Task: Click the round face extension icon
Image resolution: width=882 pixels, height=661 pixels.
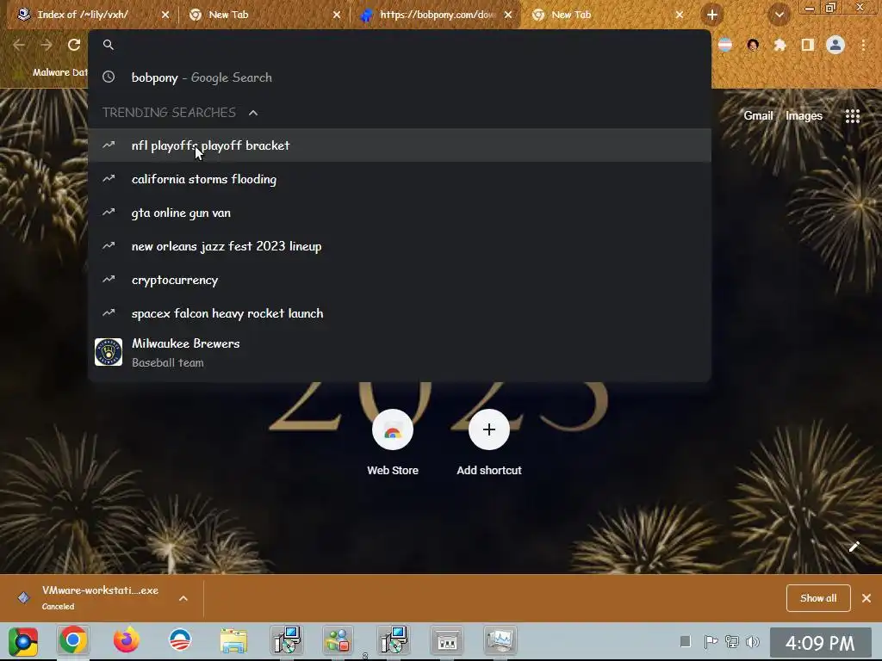Action: pos(753,45)
